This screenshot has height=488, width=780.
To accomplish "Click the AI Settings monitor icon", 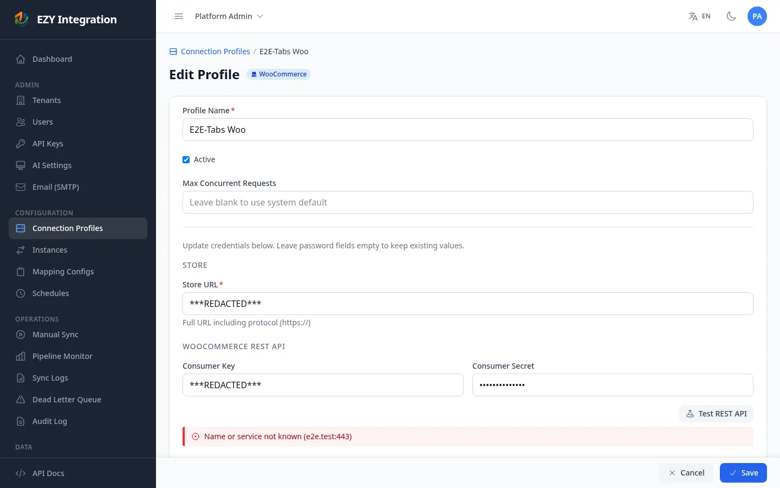I will (21, 165).
